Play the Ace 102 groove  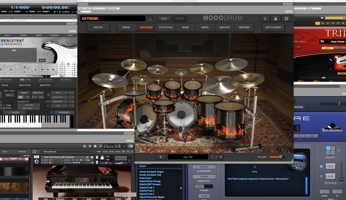click(161, 157)
